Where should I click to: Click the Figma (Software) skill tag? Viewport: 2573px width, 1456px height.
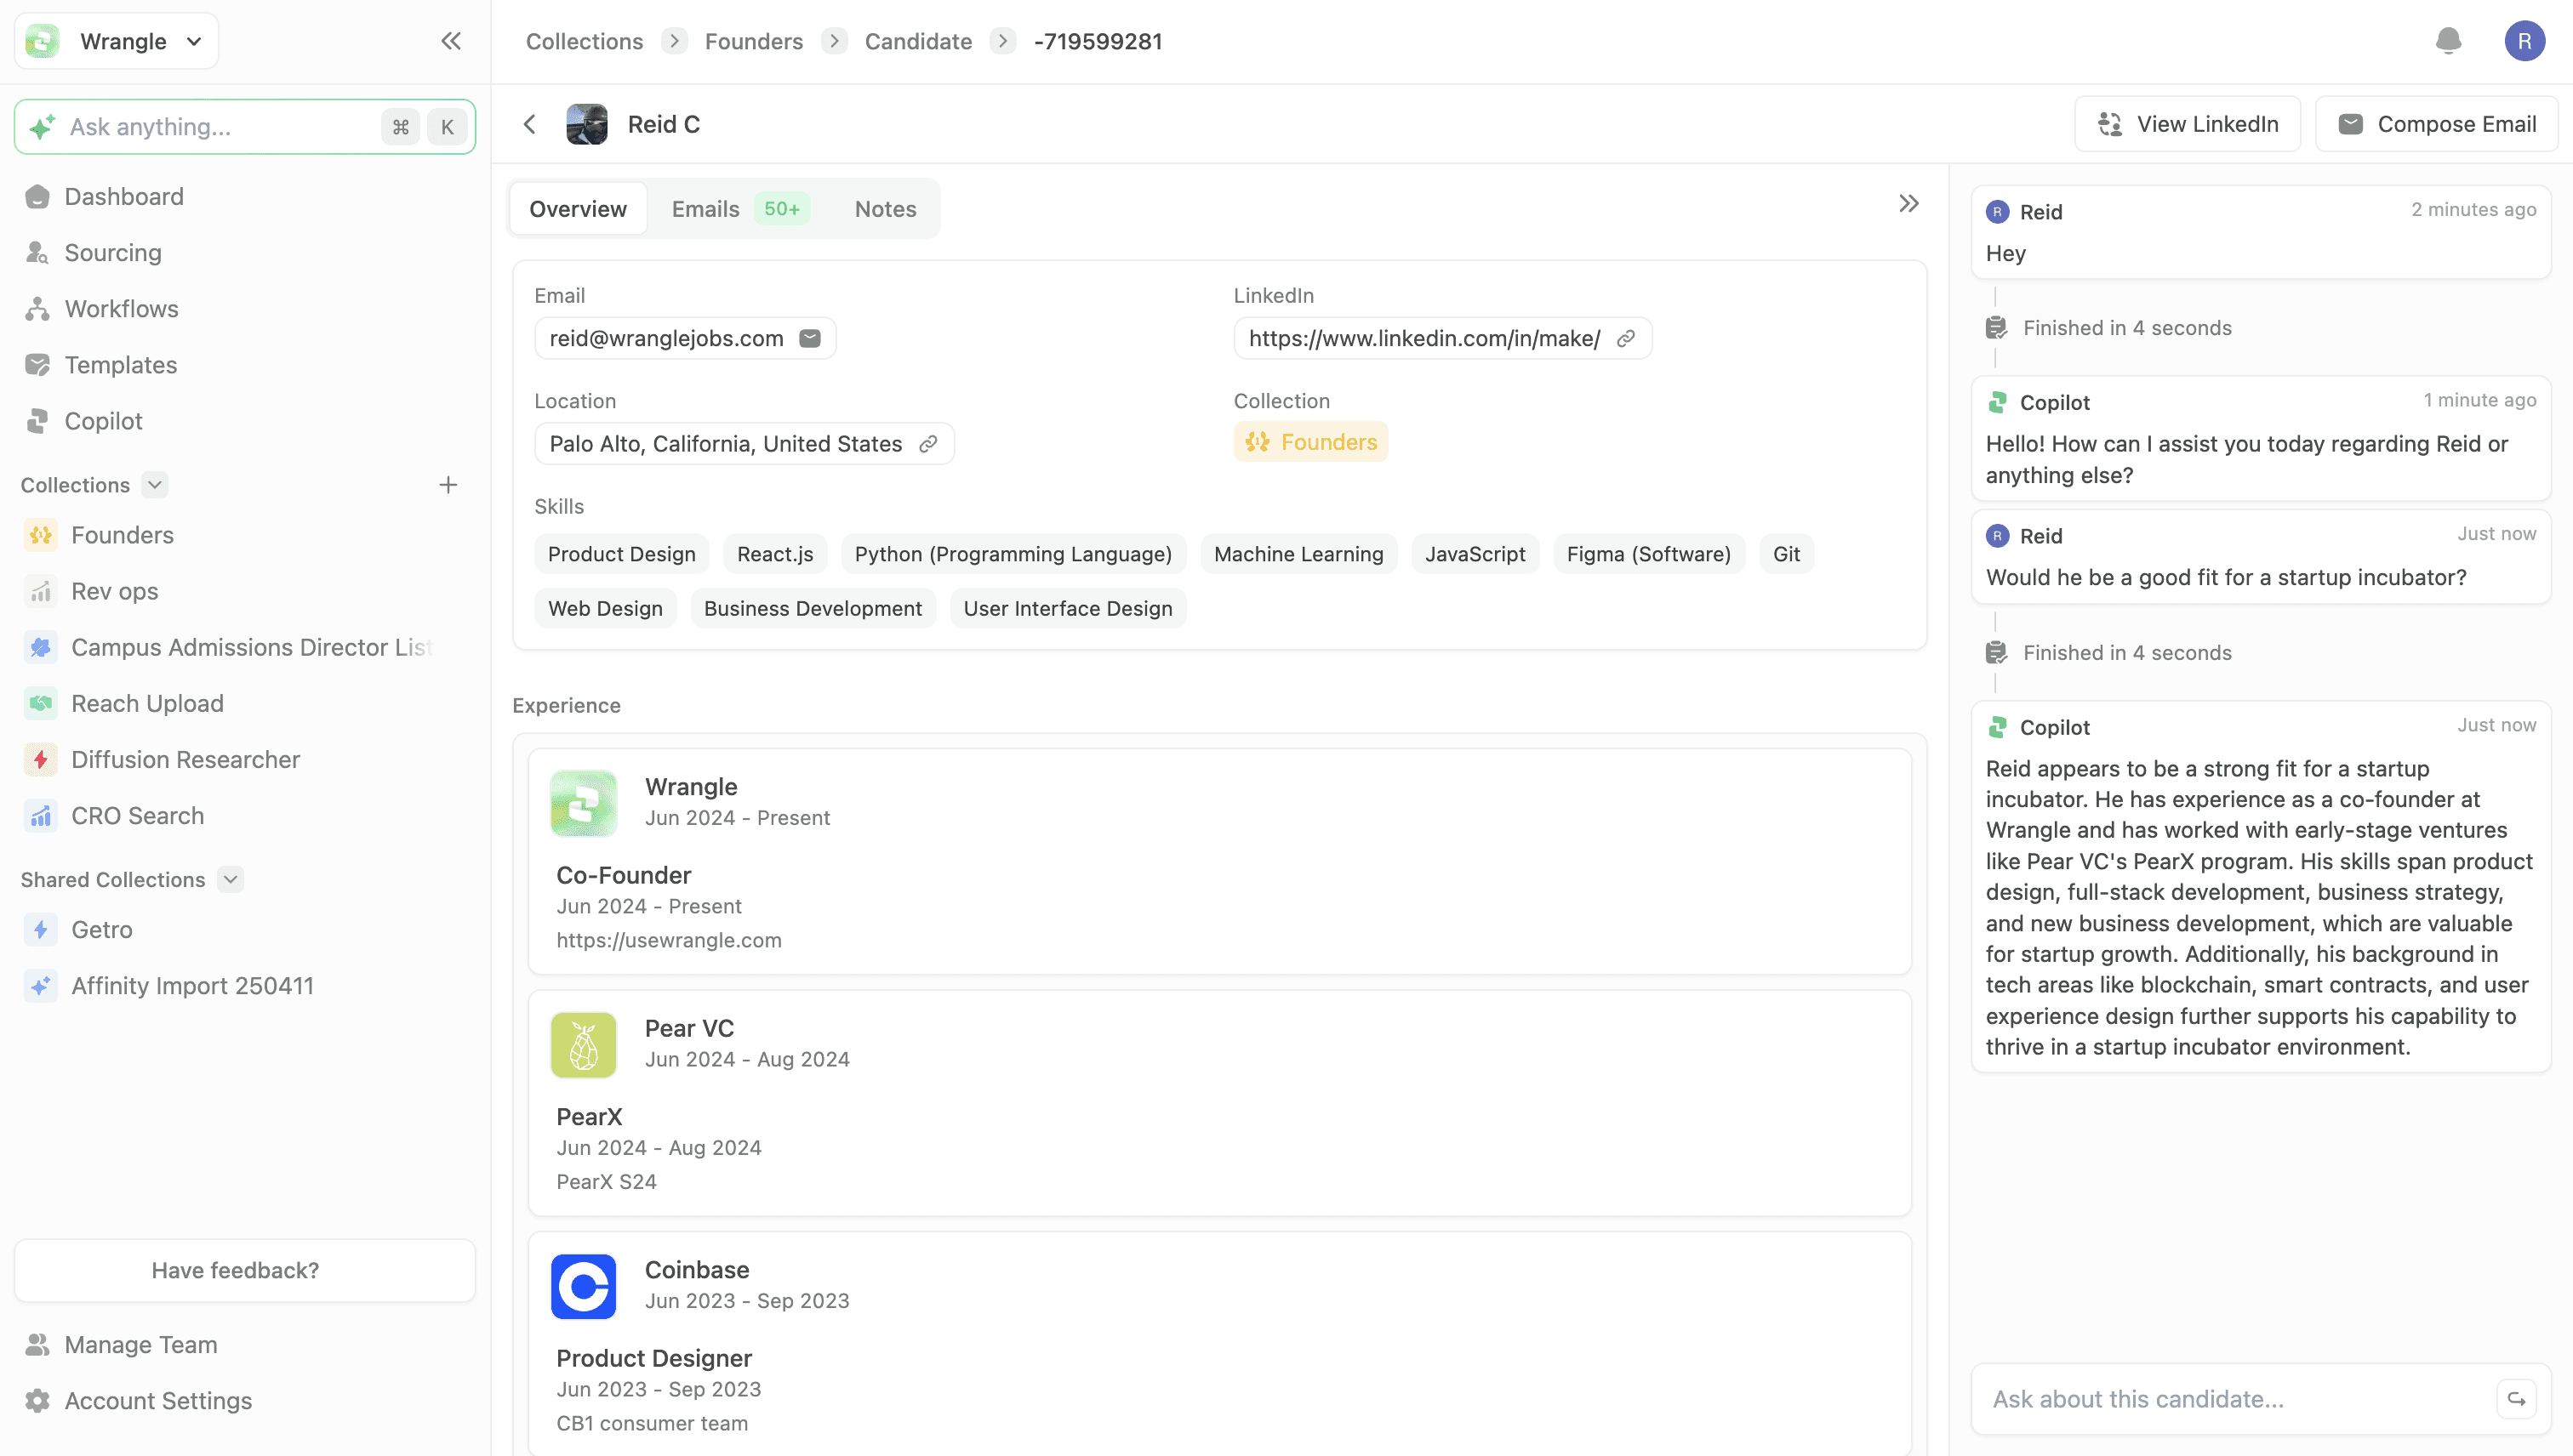[x=1649, y=554]
